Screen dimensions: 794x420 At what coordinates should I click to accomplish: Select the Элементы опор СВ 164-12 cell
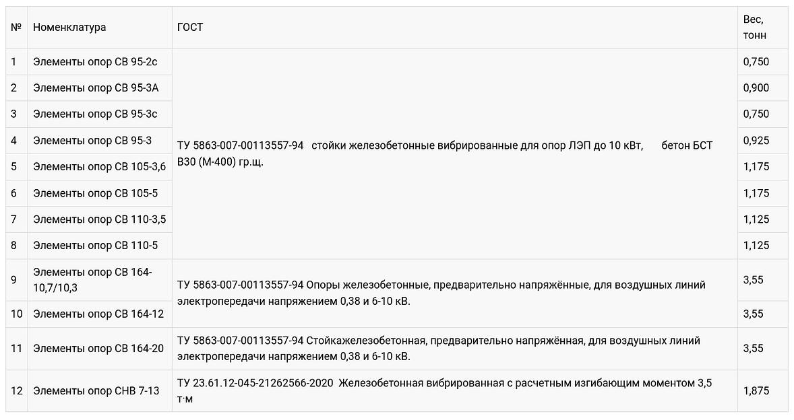click(98, 314)
